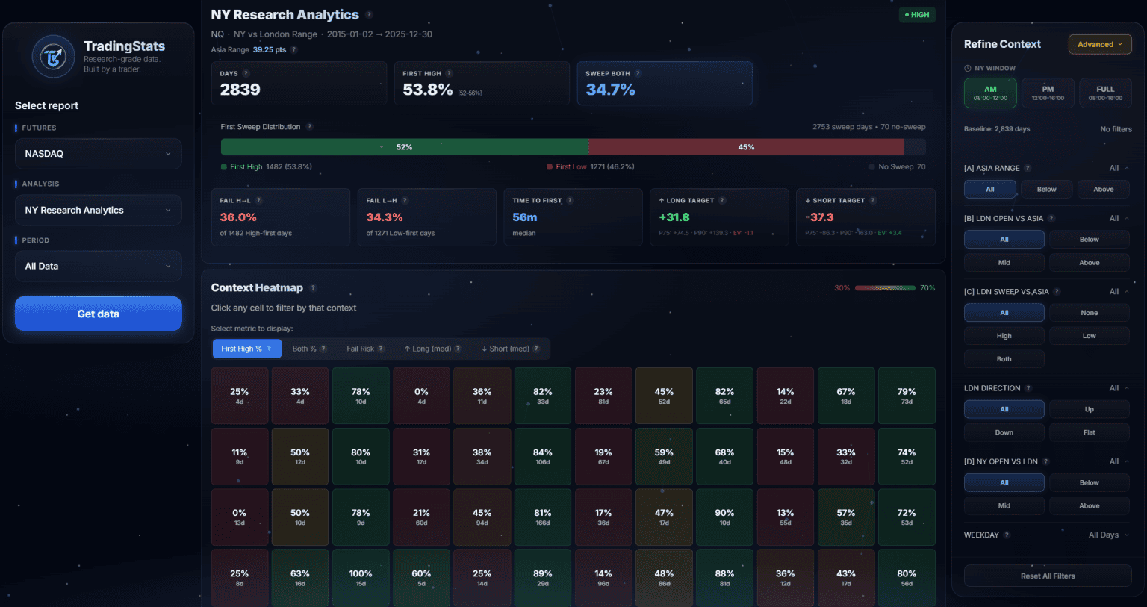Set LDN Sweep vs Asia filter to Both

(x=1004, y=359)
